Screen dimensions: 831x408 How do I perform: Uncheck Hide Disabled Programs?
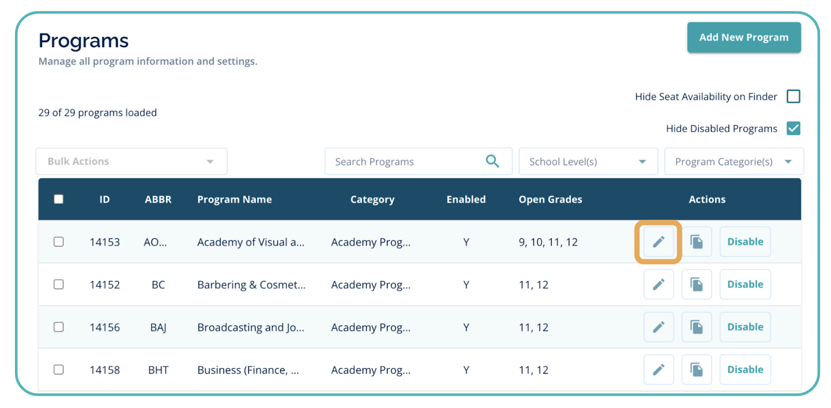point(793,128)
